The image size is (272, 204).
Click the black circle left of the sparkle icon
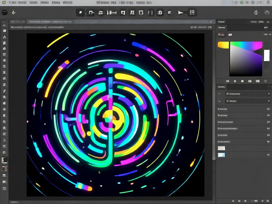coord(5,12)
